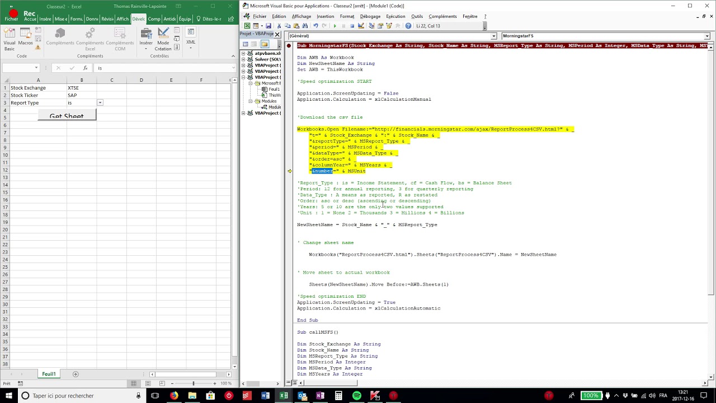Click the Undo arrow in VBA toolbar

315,26
